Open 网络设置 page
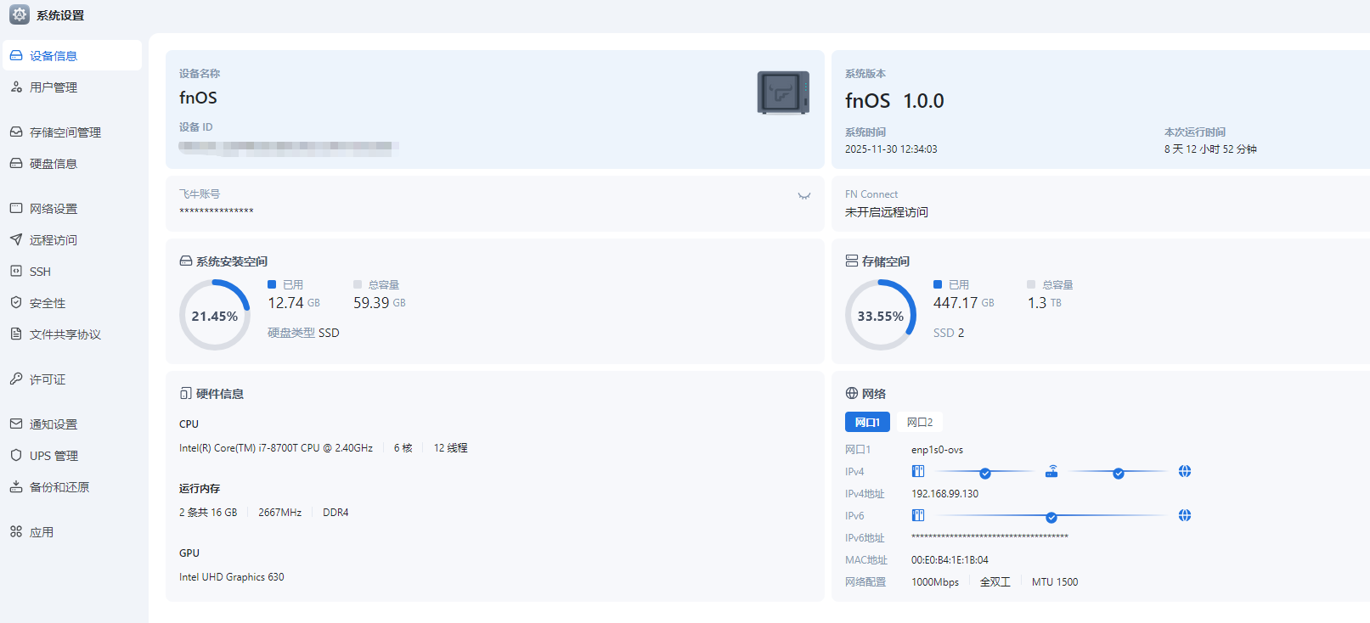1370x623 pixels. (71, 208)
